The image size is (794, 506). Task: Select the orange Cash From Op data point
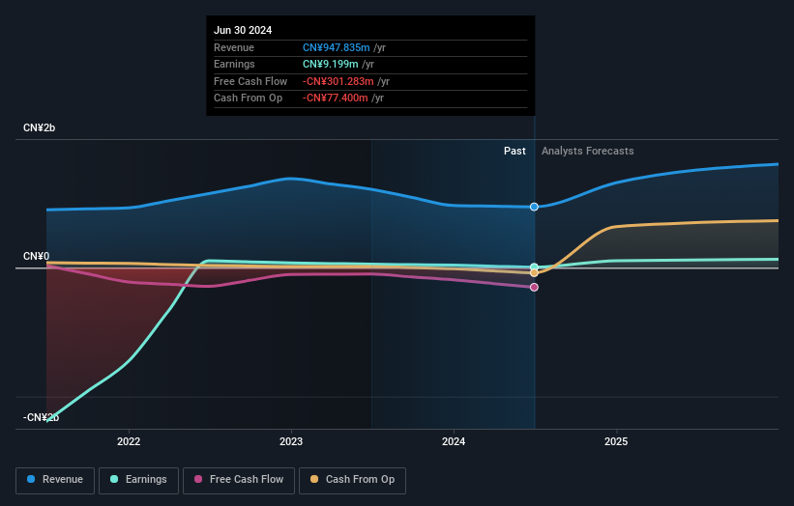(534, 273)
